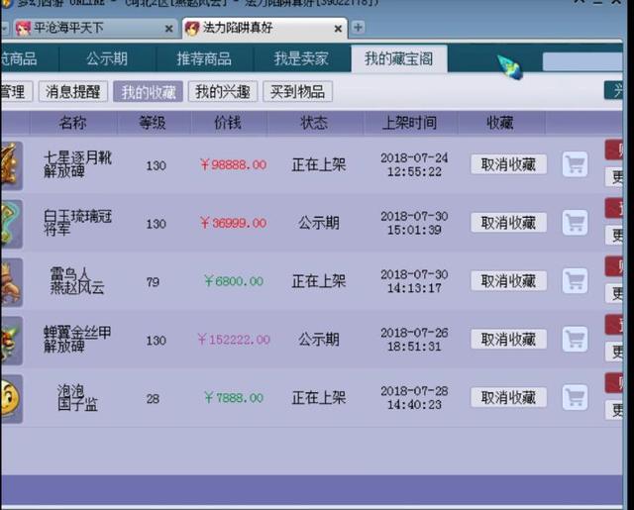Click the search input field at top right
The width and height of the screenshot is (634, 510).
coord(582,62)
